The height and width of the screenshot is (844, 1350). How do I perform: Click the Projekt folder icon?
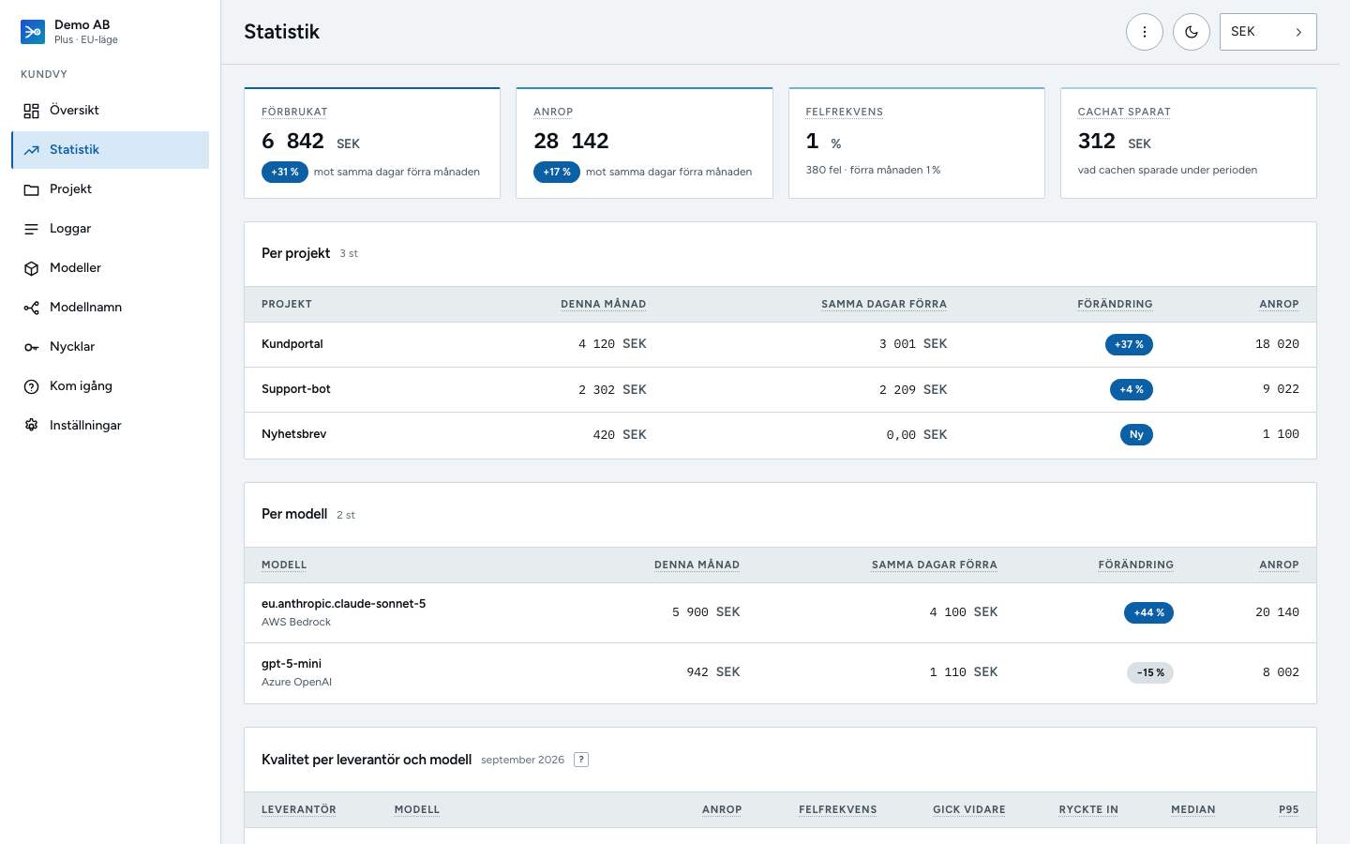point(32,189)
